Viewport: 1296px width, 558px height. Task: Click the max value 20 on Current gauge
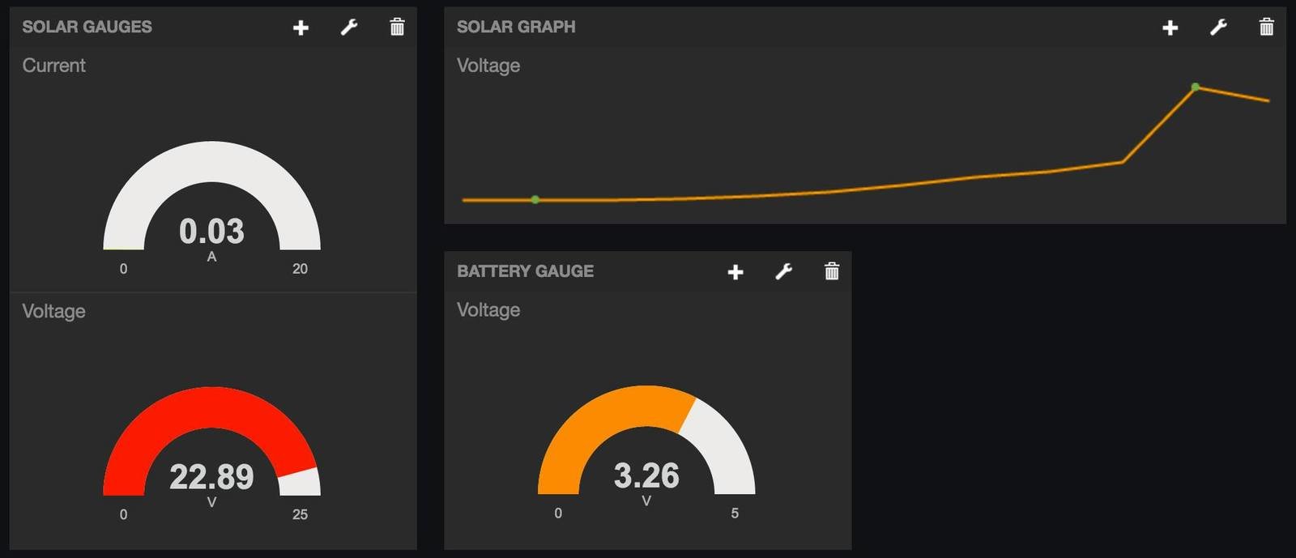(300, 269)
